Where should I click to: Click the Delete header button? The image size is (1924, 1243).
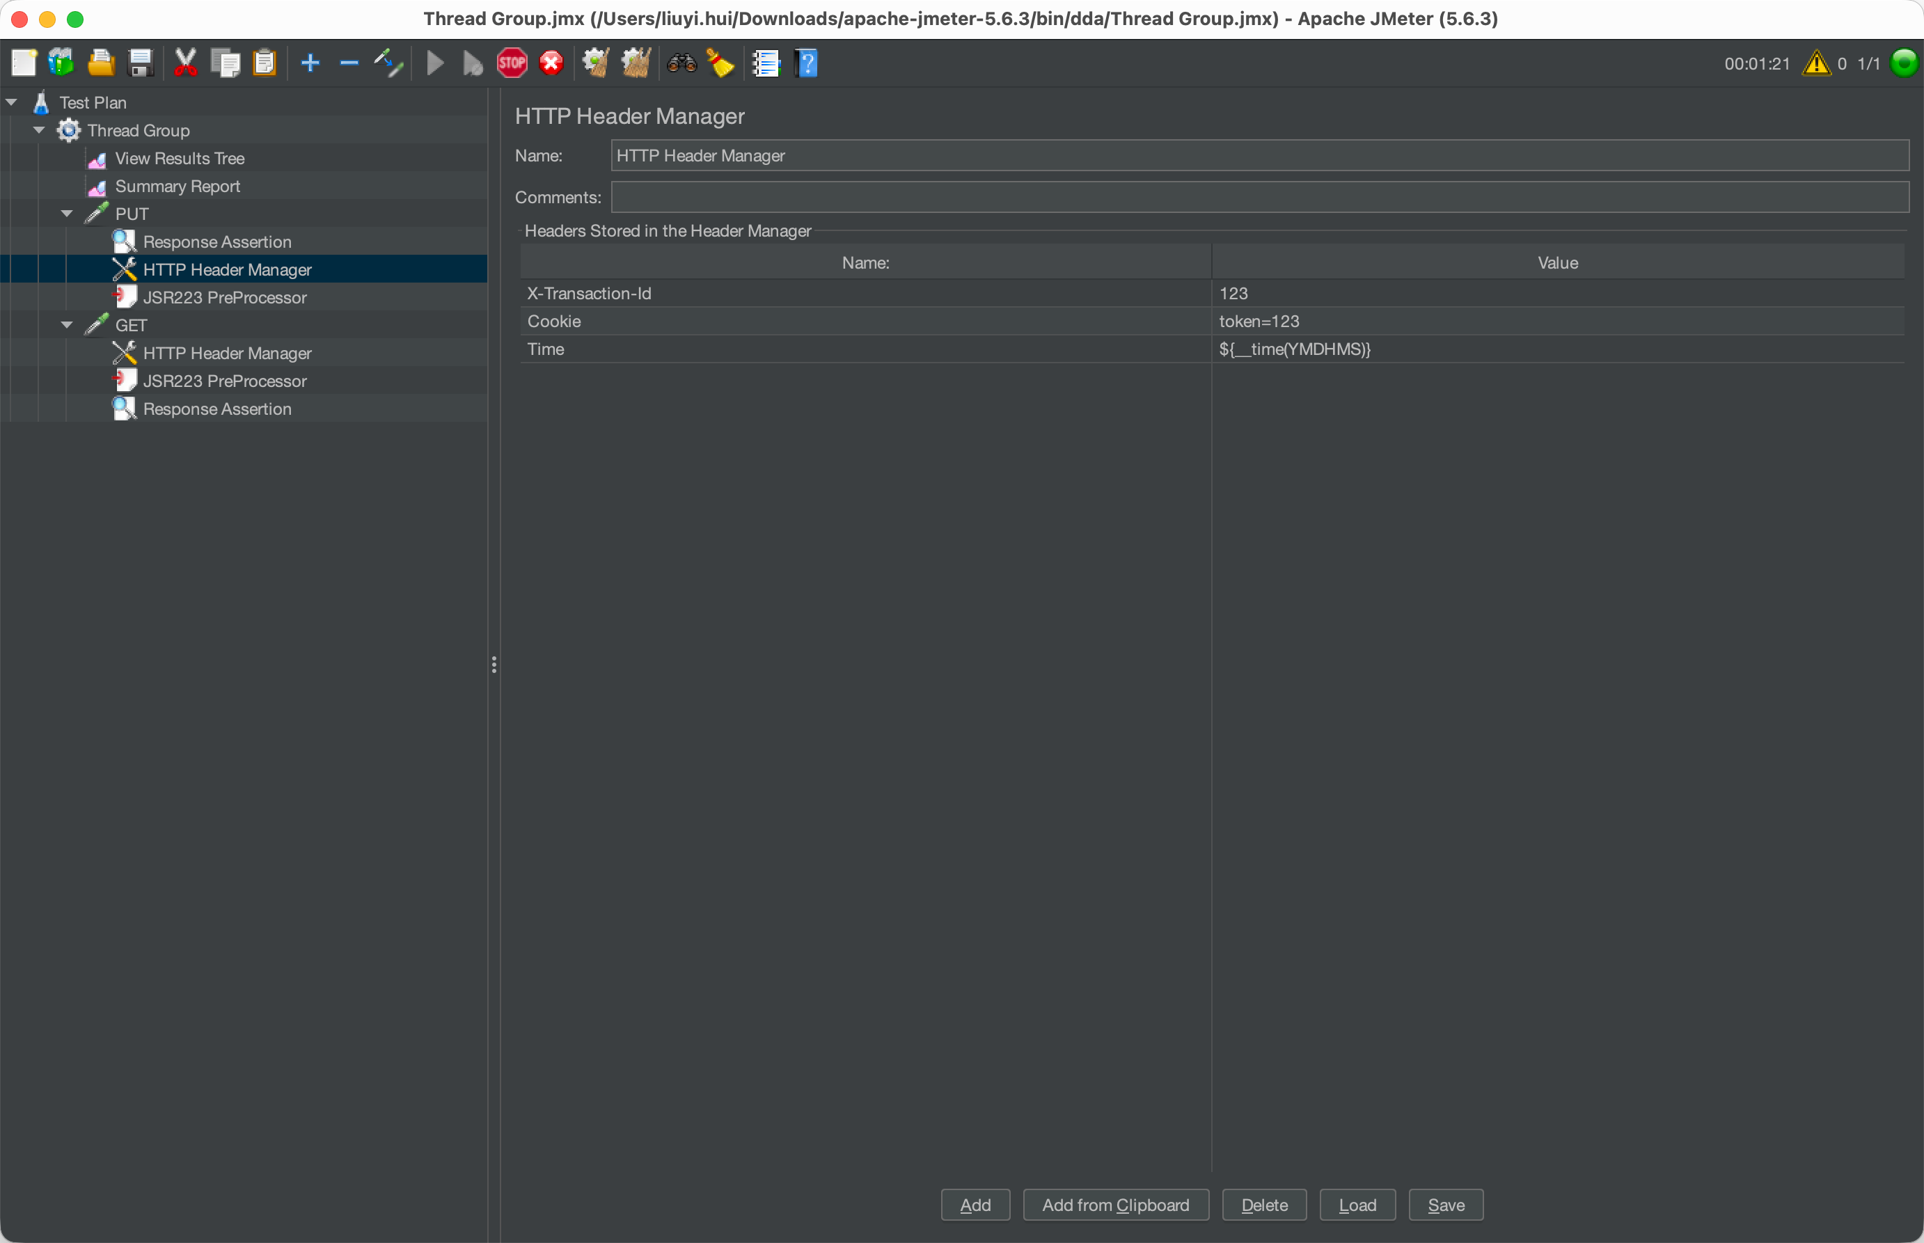point(1264,1205)
